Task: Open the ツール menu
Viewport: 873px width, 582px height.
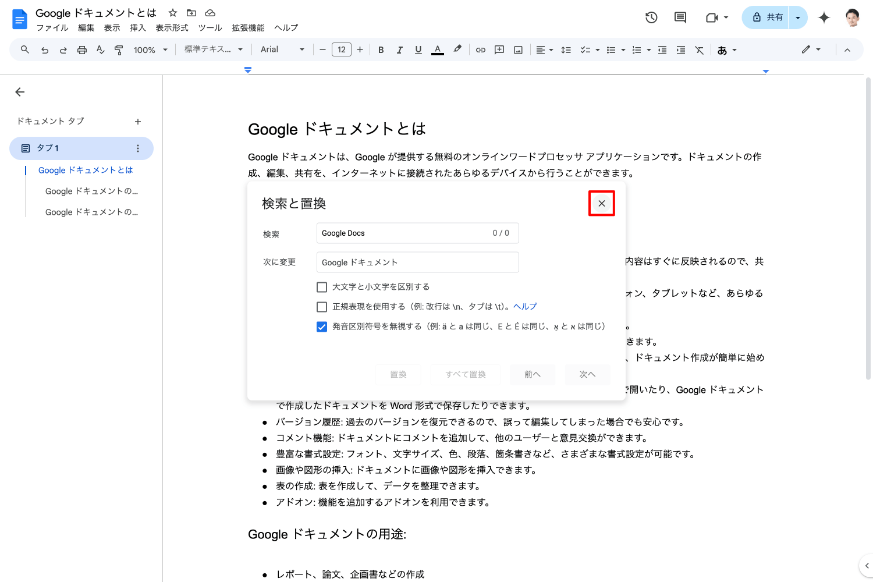Action: [x=210, y=28]
